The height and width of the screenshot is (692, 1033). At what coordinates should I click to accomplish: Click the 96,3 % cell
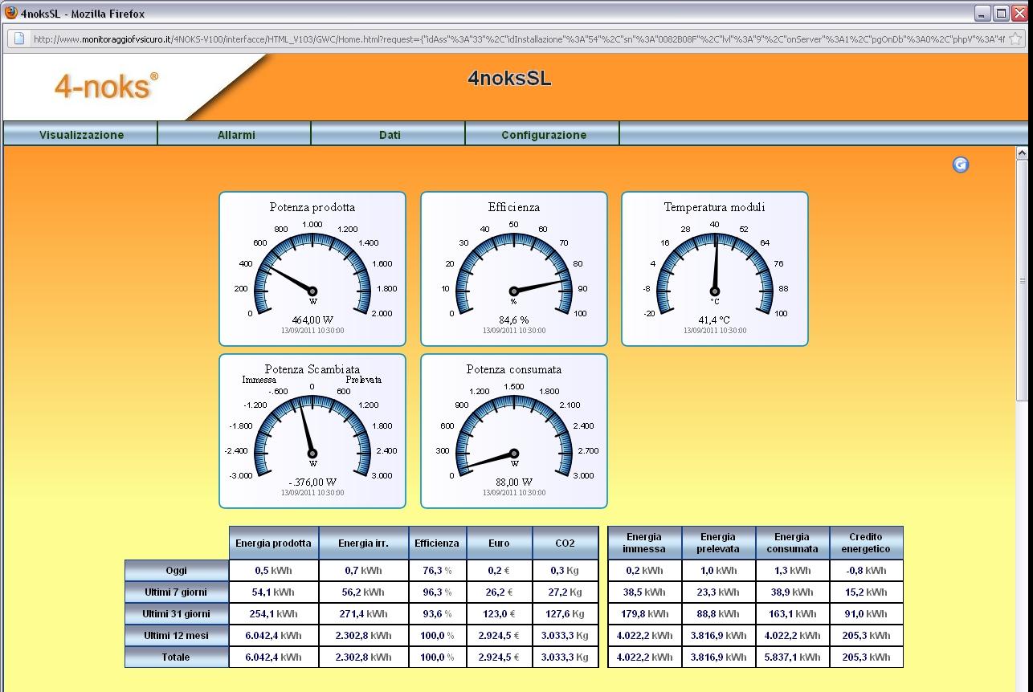[438, 592]
